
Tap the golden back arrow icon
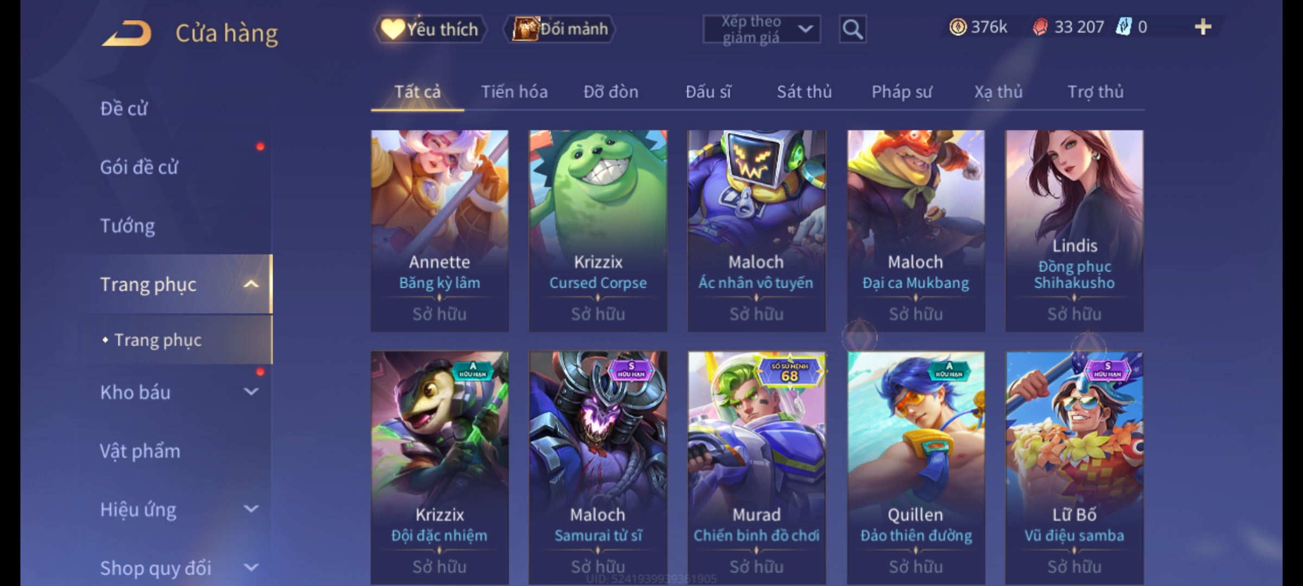tap(126, 33)
